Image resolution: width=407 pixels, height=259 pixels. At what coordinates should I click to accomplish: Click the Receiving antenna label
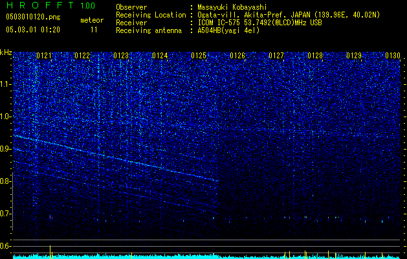tap(149, 30)
